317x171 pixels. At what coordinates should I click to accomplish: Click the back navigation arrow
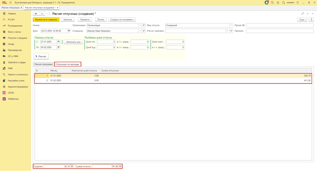[36, 14]
